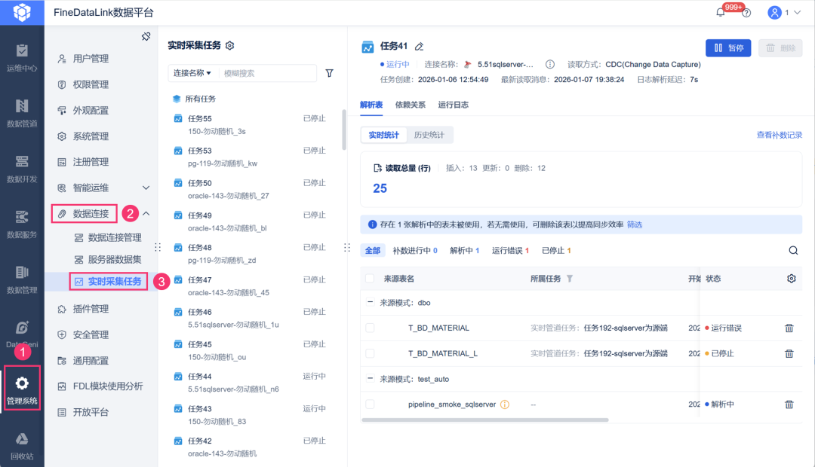Select 任务55 in the task list
The height and width of the screenshot is (467, 815).
pos(250,124)
